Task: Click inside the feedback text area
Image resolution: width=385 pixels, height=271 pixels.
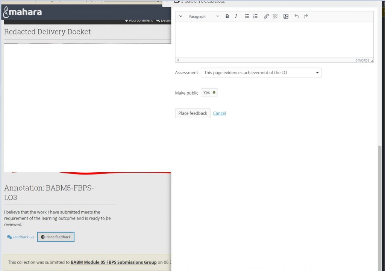Action: pos(274,39)
